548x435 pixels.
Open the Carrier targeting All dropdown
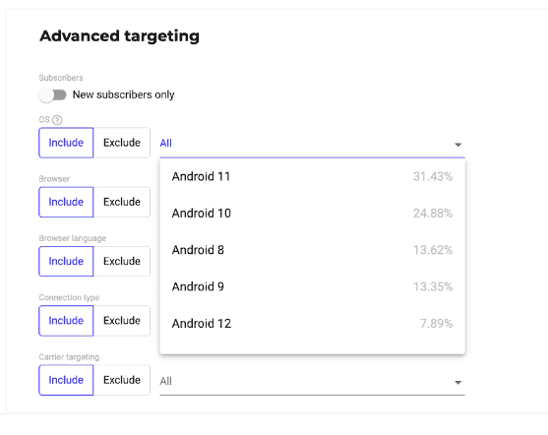click(312, 381)
